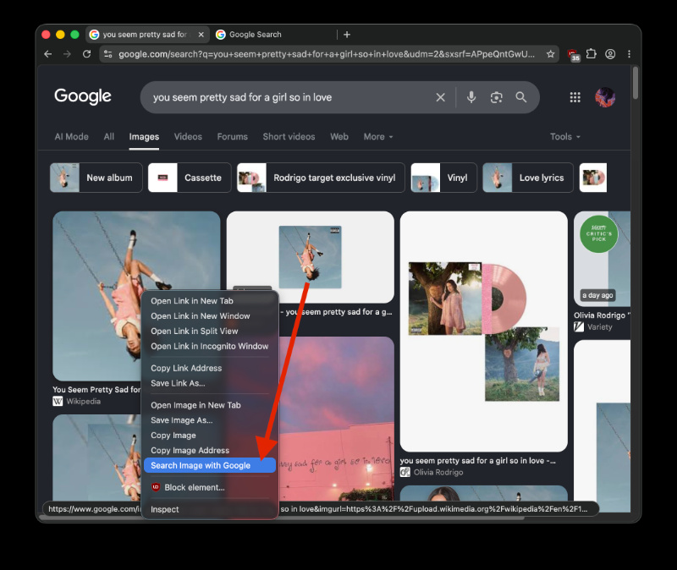The image size is (677, 570).
Task: Switch to Videos results
Action: 188,137
